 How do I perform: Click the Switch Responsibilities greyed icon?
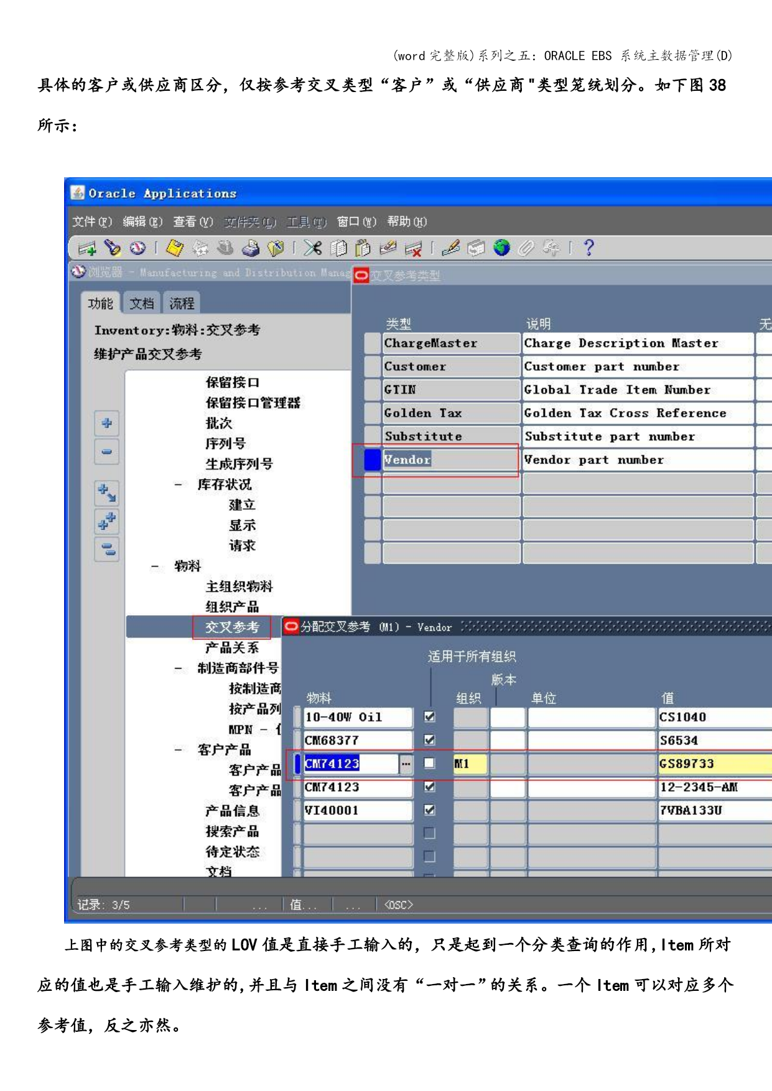coord(225,248)
